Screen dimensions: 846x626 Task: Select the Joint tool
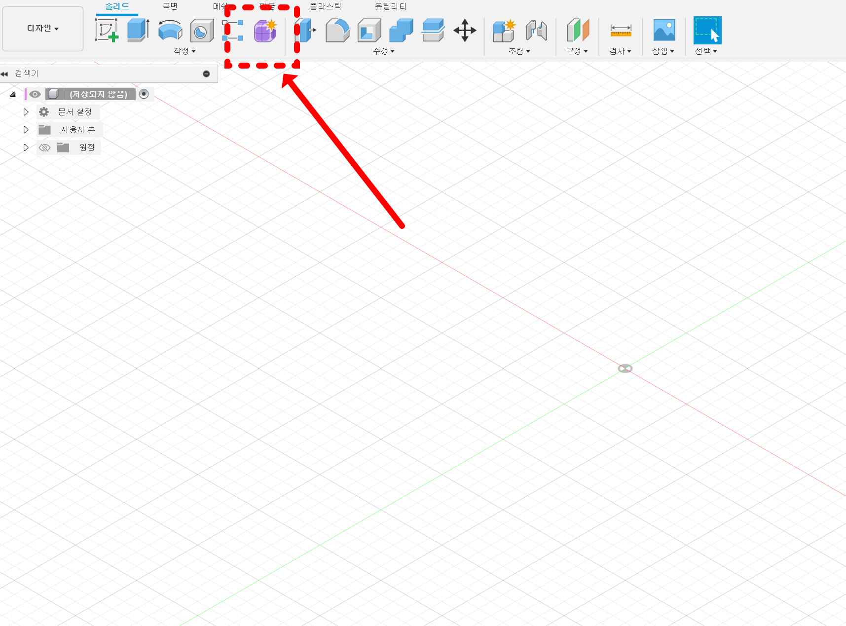pos(536,30)
